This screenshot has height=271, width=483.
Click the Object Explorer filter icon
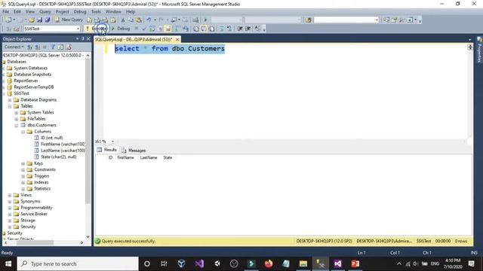[53, 47]
